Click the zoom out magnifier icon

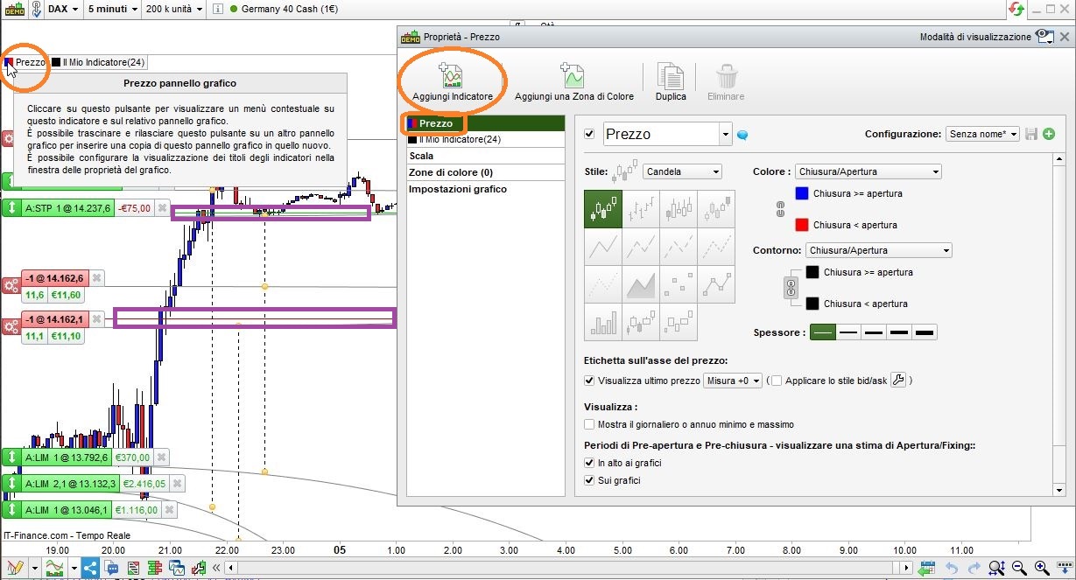pos(1019,569)
